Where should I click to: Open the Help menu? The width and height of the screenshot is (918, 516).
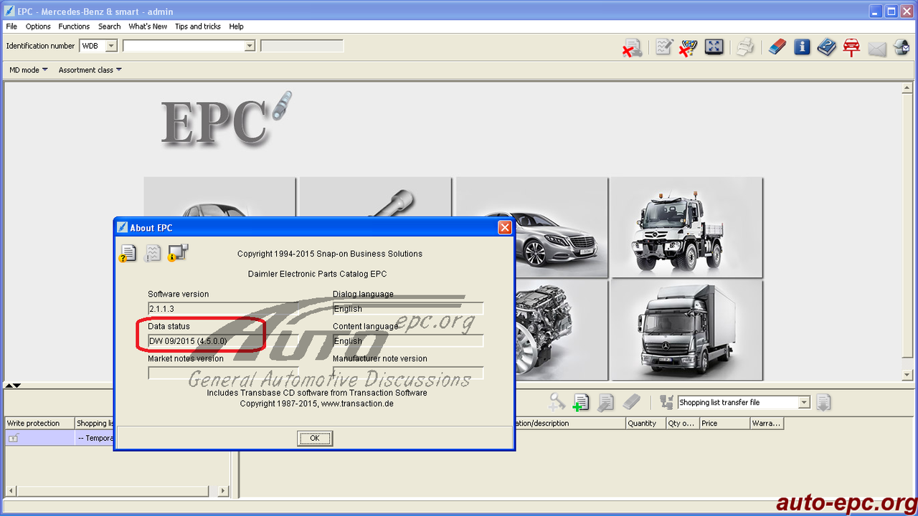click(237, 27)
